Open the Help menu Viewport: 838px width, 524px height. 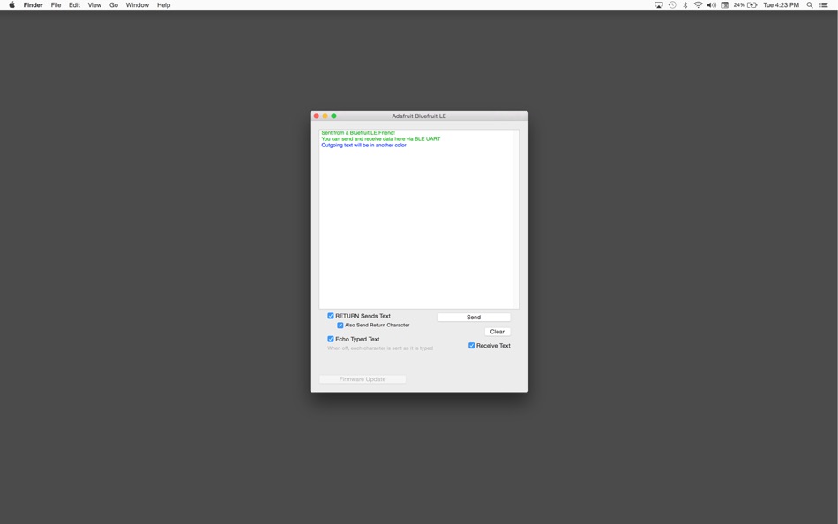pyautogui.click(x=163, y=4)
